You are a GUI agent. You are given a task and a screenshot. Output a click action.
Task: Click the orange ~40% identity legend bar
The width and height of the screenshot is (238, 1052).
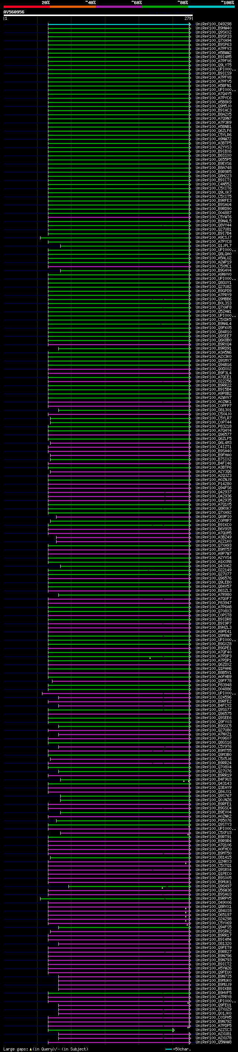click(x=73, y=7)
